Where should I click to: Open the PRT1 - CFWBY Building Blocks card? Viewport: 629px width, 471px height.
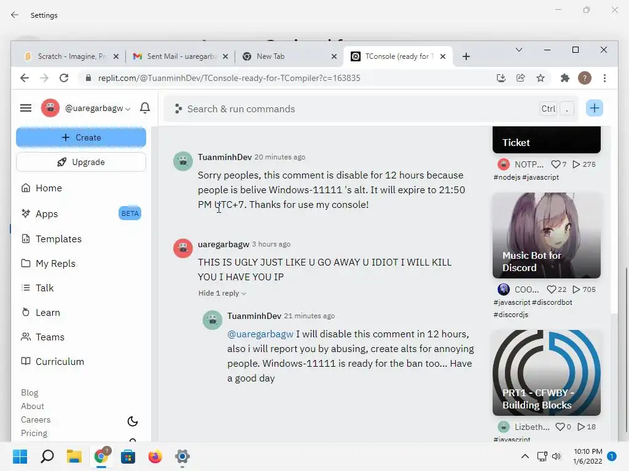(546, 373)
